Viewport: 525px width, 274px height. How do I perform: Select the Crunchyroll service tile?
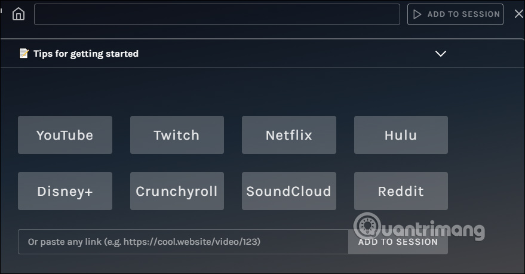pos(177,191)
